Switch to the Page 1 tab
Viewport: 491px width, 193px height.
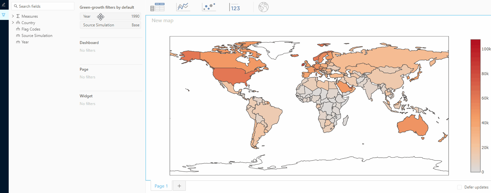pyautogui.click(x=161, y=186)
